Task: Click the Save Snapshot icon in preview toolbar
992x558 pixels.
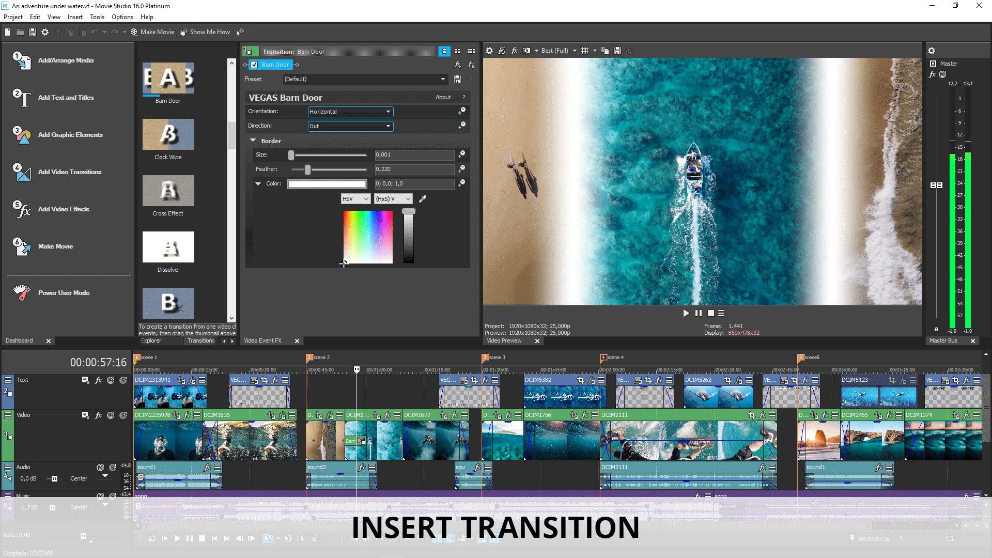Action: 617,51
